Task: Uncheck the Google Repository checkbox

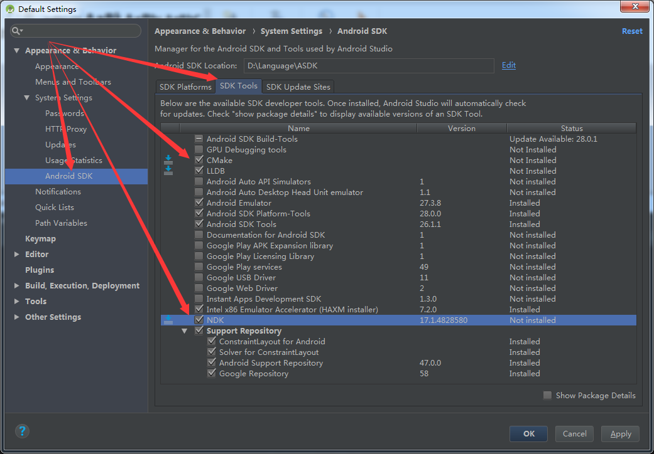Action: pyautogui.click(x=212, y=373)
